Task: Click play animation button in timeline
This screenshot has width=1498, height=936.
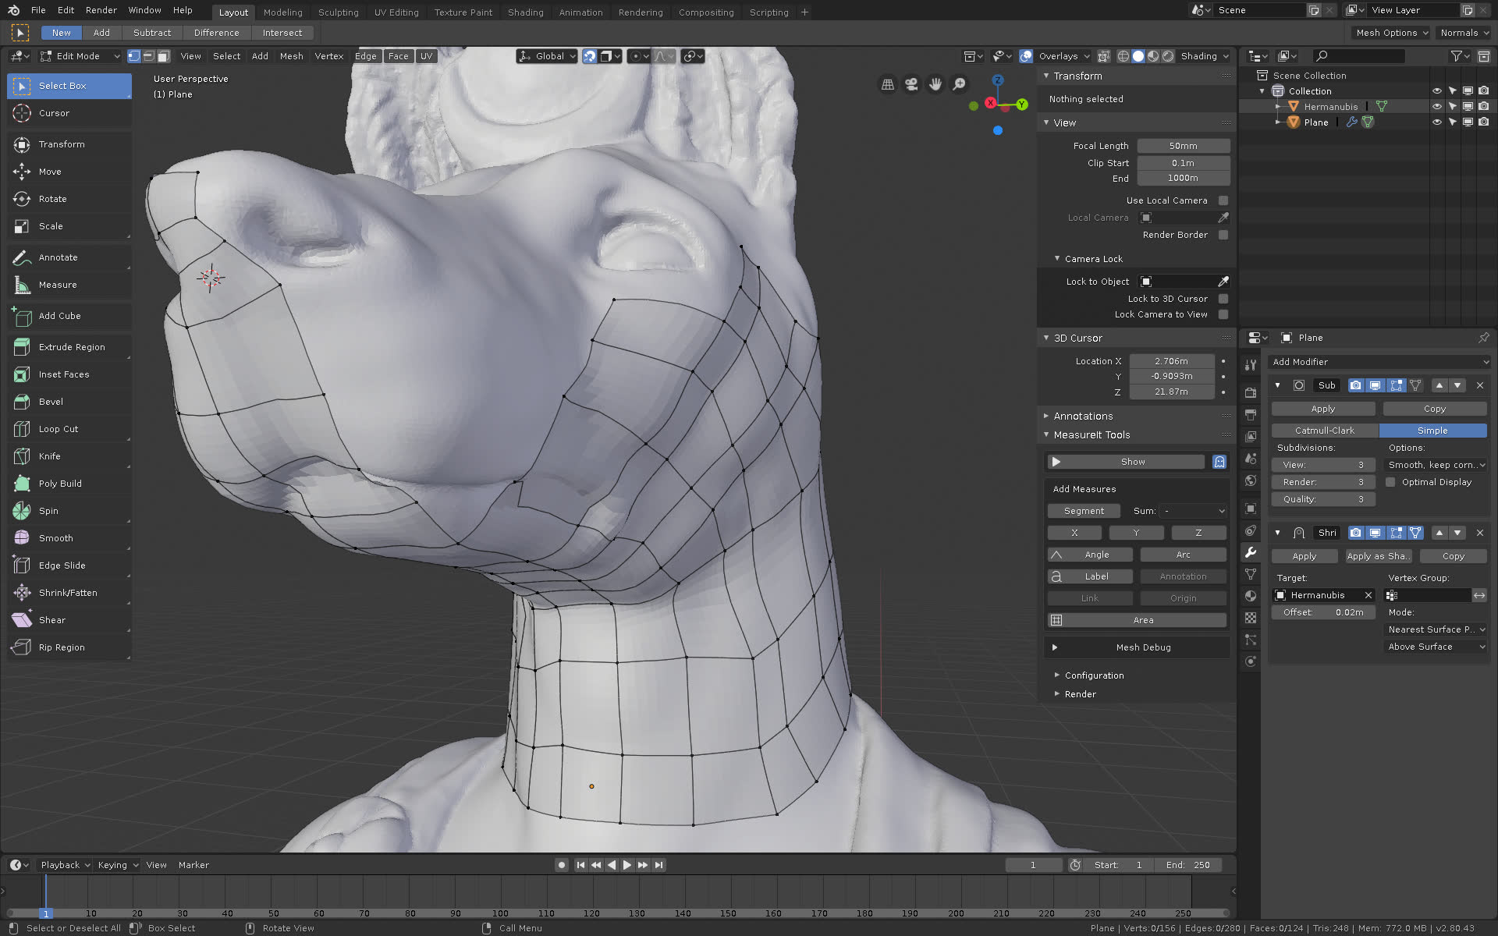Action: pos(627,865)
